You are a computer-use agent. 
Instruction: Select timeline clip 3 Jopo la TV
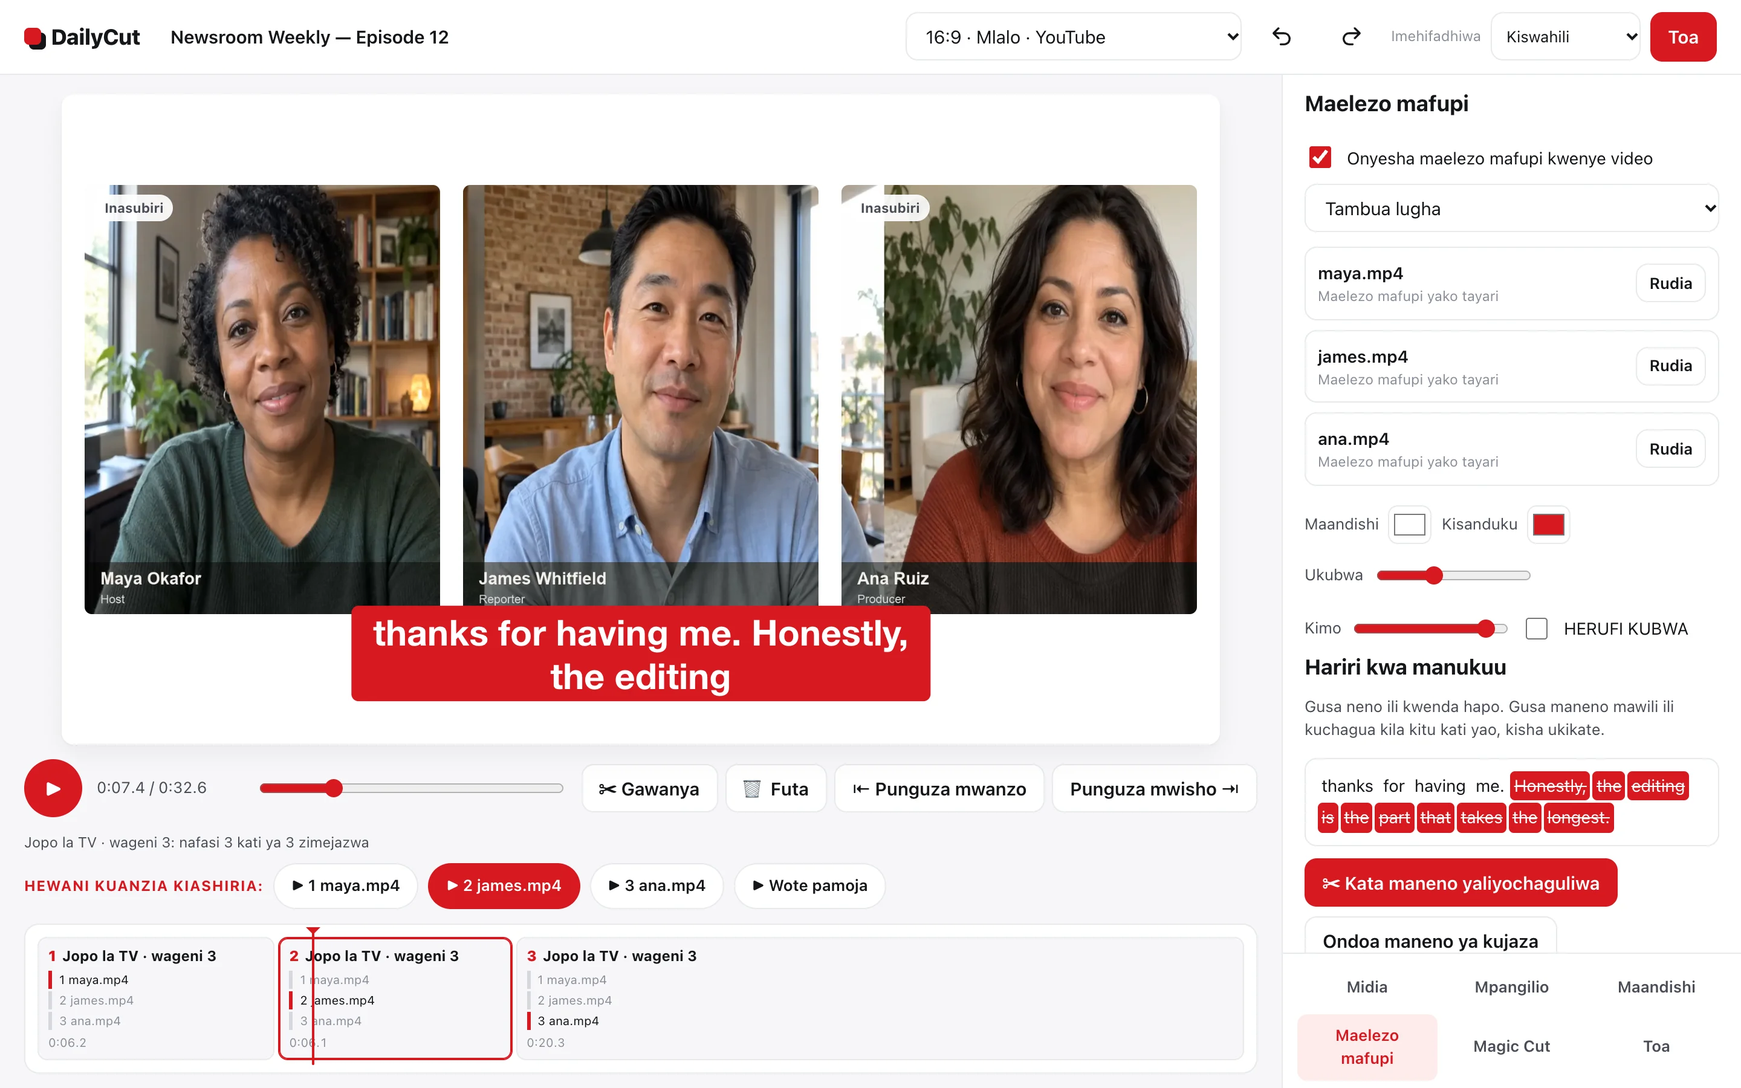tap(879, 998)
